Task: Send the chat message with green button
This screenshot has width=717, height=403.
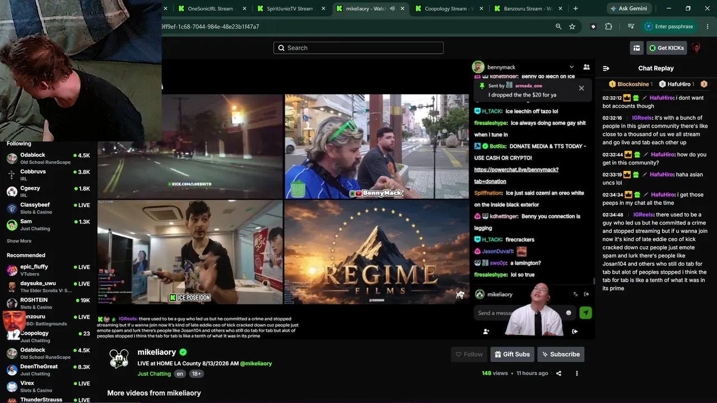Action: coord(585,313)
